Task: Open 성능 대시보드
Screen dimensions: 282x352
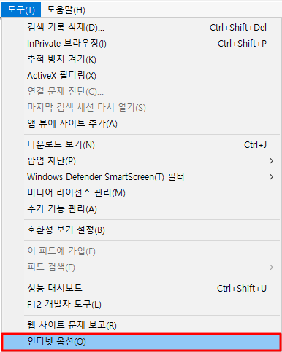Action: click(141, 288)
